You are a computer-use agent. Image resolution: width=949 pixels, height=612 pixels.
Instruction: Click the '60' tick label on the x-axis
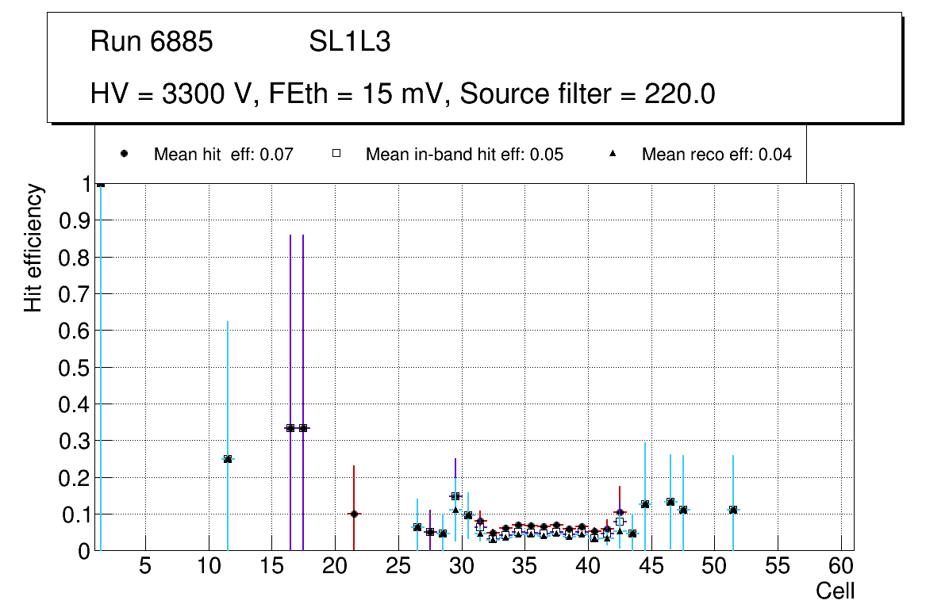pyautogui.click(x=841, y=566)
